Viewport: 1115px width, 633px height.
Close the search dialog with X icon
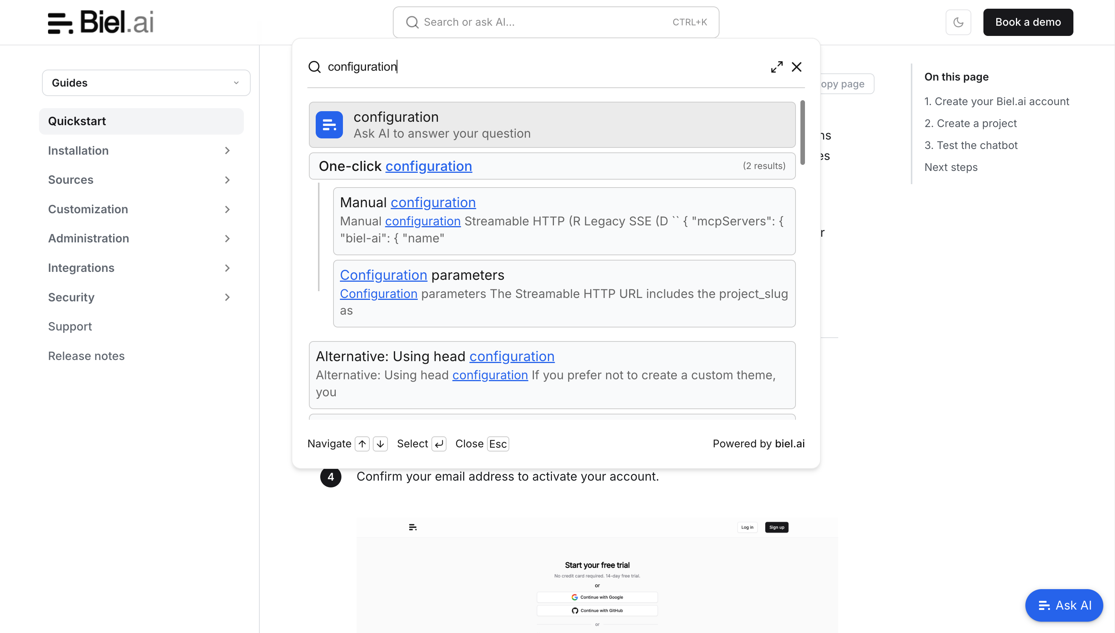click(x=796, y=67)
